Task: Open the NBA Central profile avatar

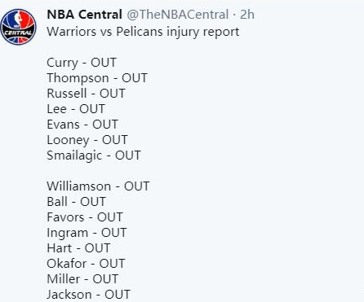Action: [18, 27]
